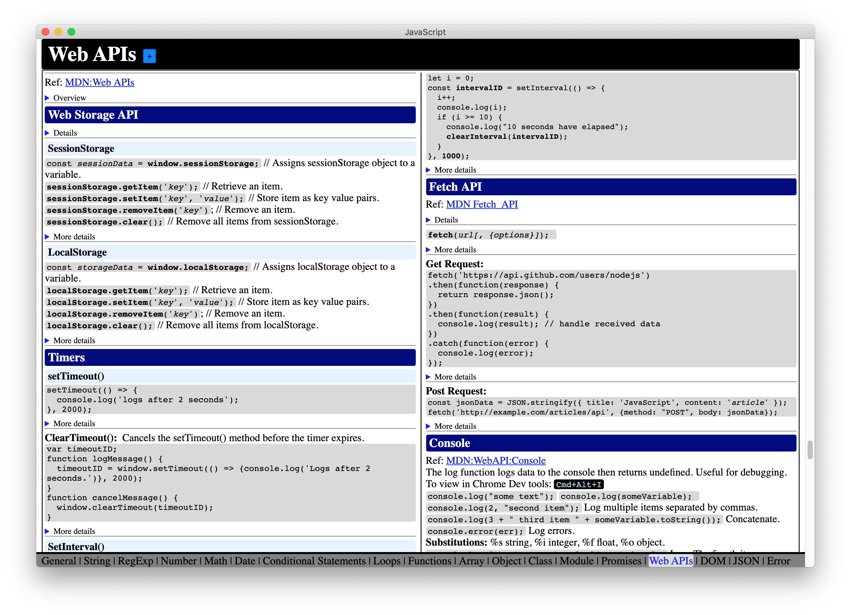The width and height of the screenshot is (851, 615).
Task: Click the Console section heading
Action: tap(611, 443)
